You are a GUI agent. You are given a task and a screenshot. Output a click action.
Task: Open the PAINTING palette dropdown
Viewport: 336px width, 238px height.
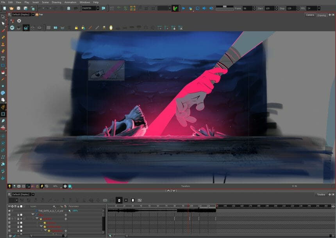(98, 7)
